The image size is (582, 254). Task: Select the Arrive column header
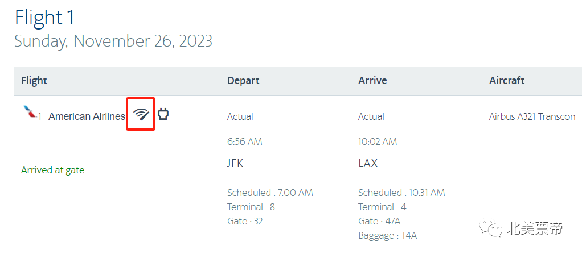pos(372,81)
